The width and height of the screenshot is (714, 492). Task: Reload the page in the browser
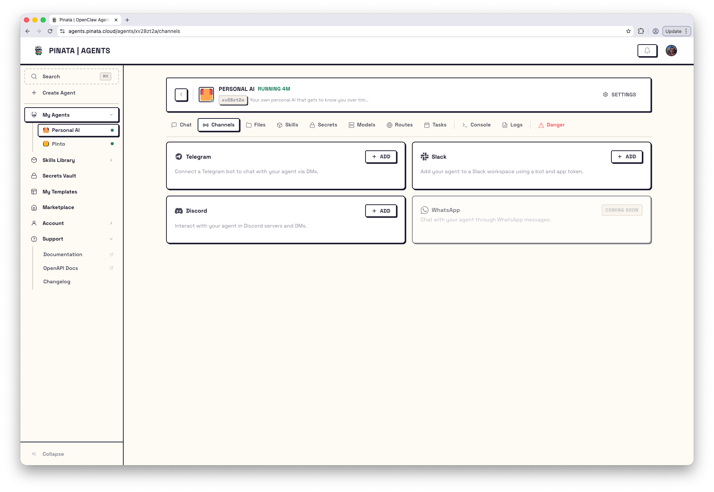tap(50, 31)
